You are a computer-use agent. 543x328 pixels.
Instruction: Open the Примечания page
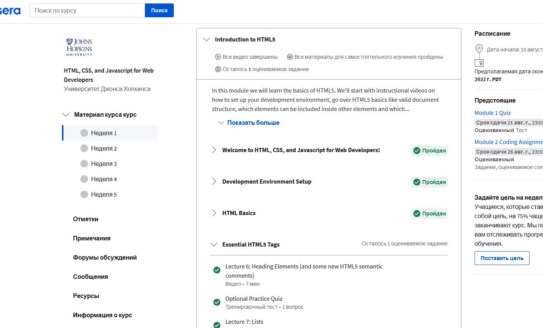(92, 238)
